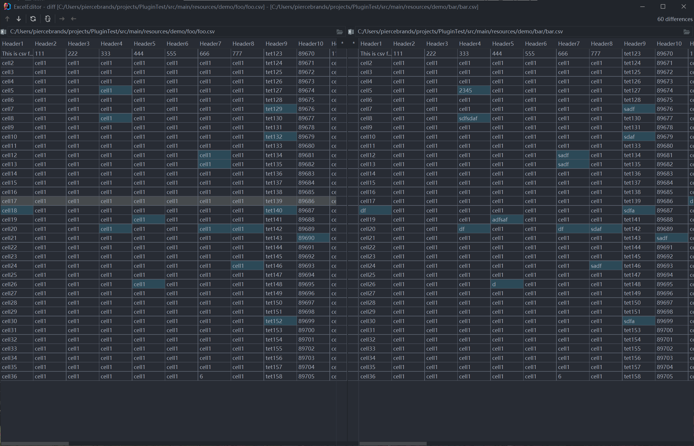
Task: Select the sadf cell in right table's cell21 row
Action: coord(671,238)
